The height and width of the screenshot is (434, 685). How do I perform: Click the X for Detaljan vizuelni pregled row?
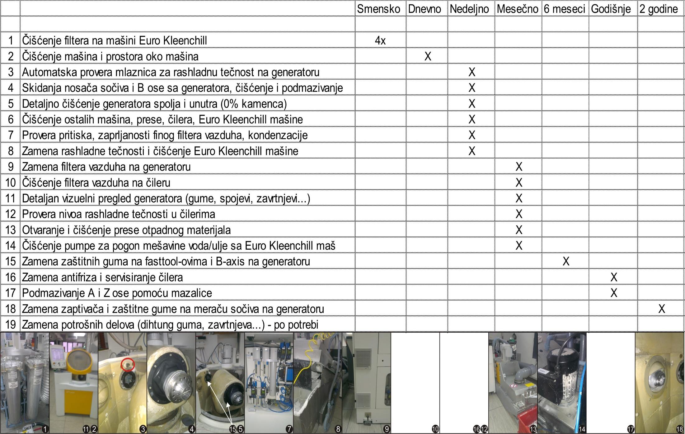tap(519, 198)
